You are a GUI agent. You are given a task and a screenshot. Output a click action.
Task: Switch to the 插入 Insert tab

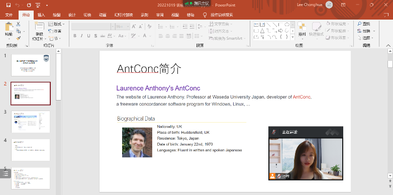click(x=41, y=15)
